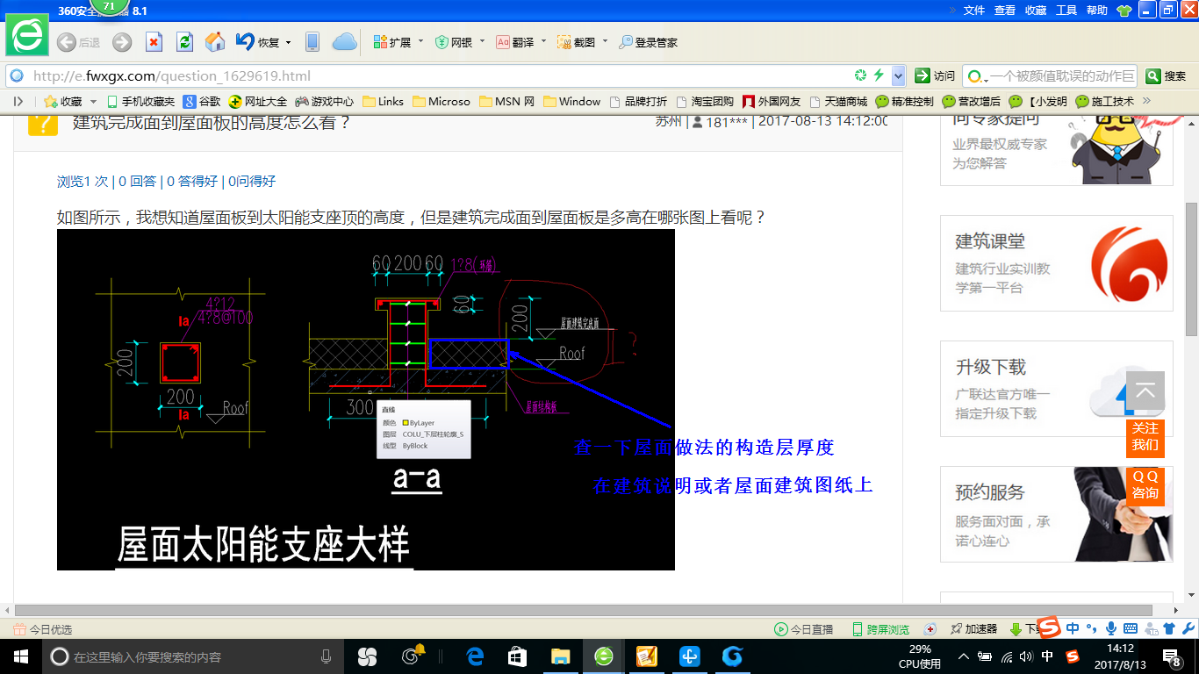Click the vertical page scrollbar

click(x=1191, y=269)
